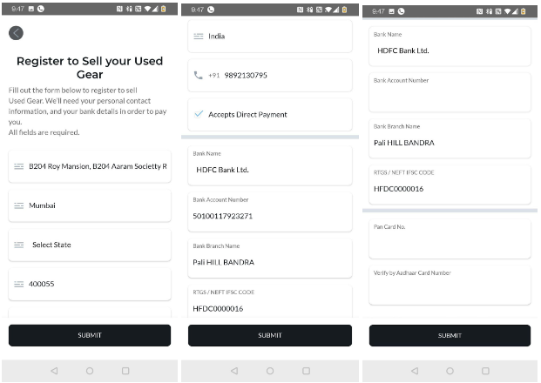This screenshot has height=383, width=541.
Task: Click the list icon next to Mumbai
Action: [18, 205]
